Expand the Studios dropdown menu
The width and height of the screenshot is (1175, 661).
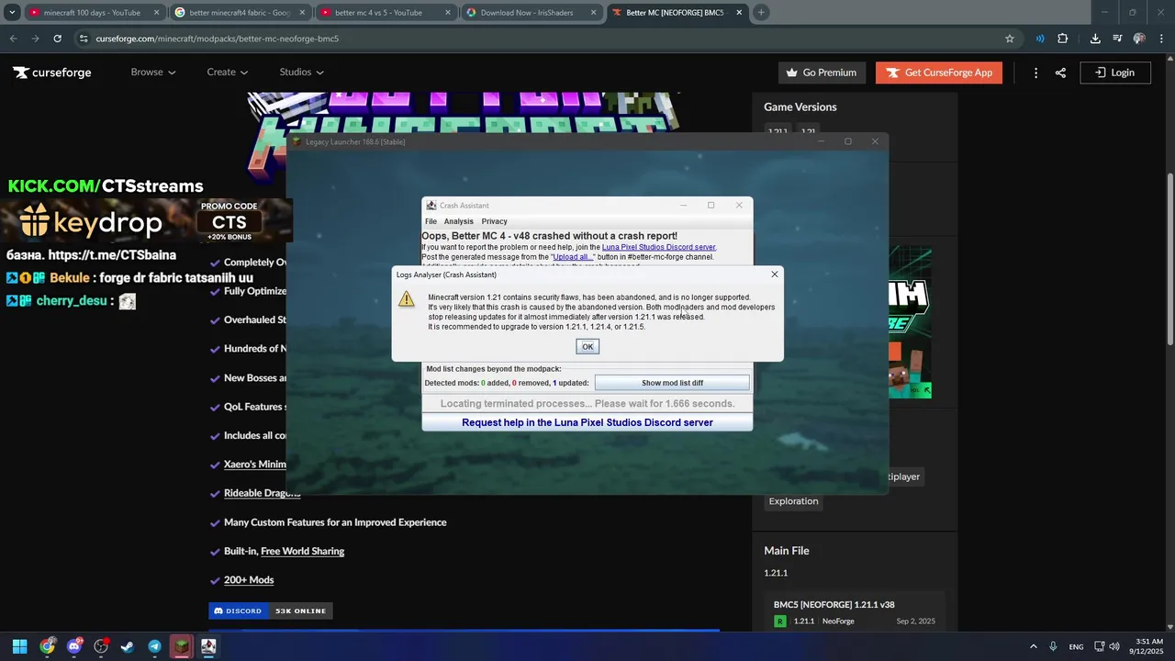click(301, 73)
